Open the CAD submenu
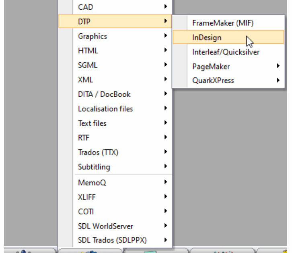292x253 pixels. 115,7
